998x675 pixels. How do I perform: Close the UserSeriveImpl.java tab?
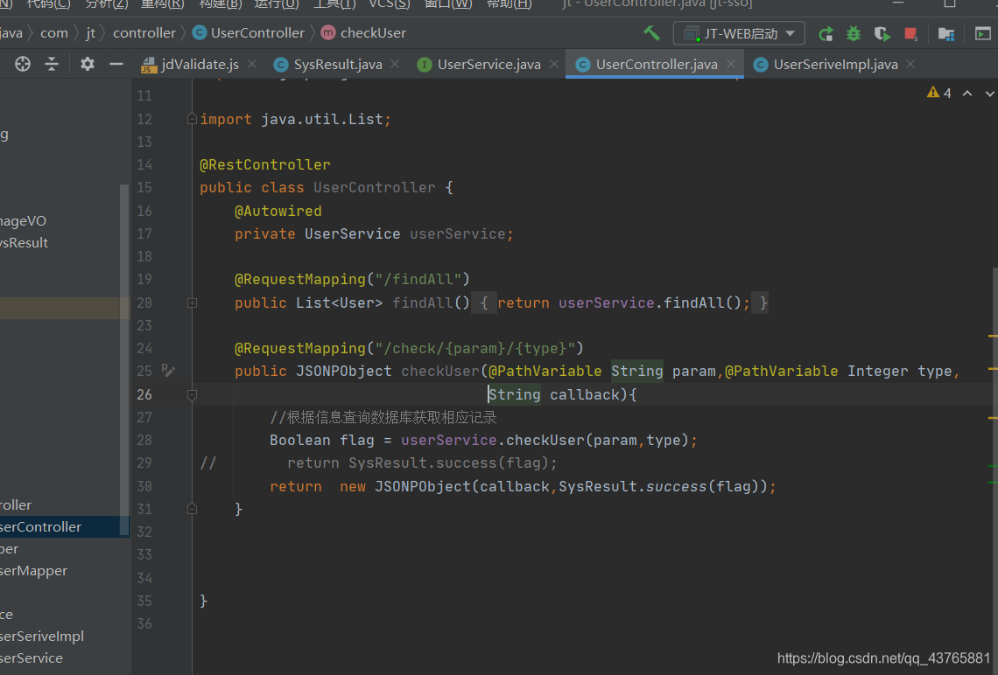[910, 64]
